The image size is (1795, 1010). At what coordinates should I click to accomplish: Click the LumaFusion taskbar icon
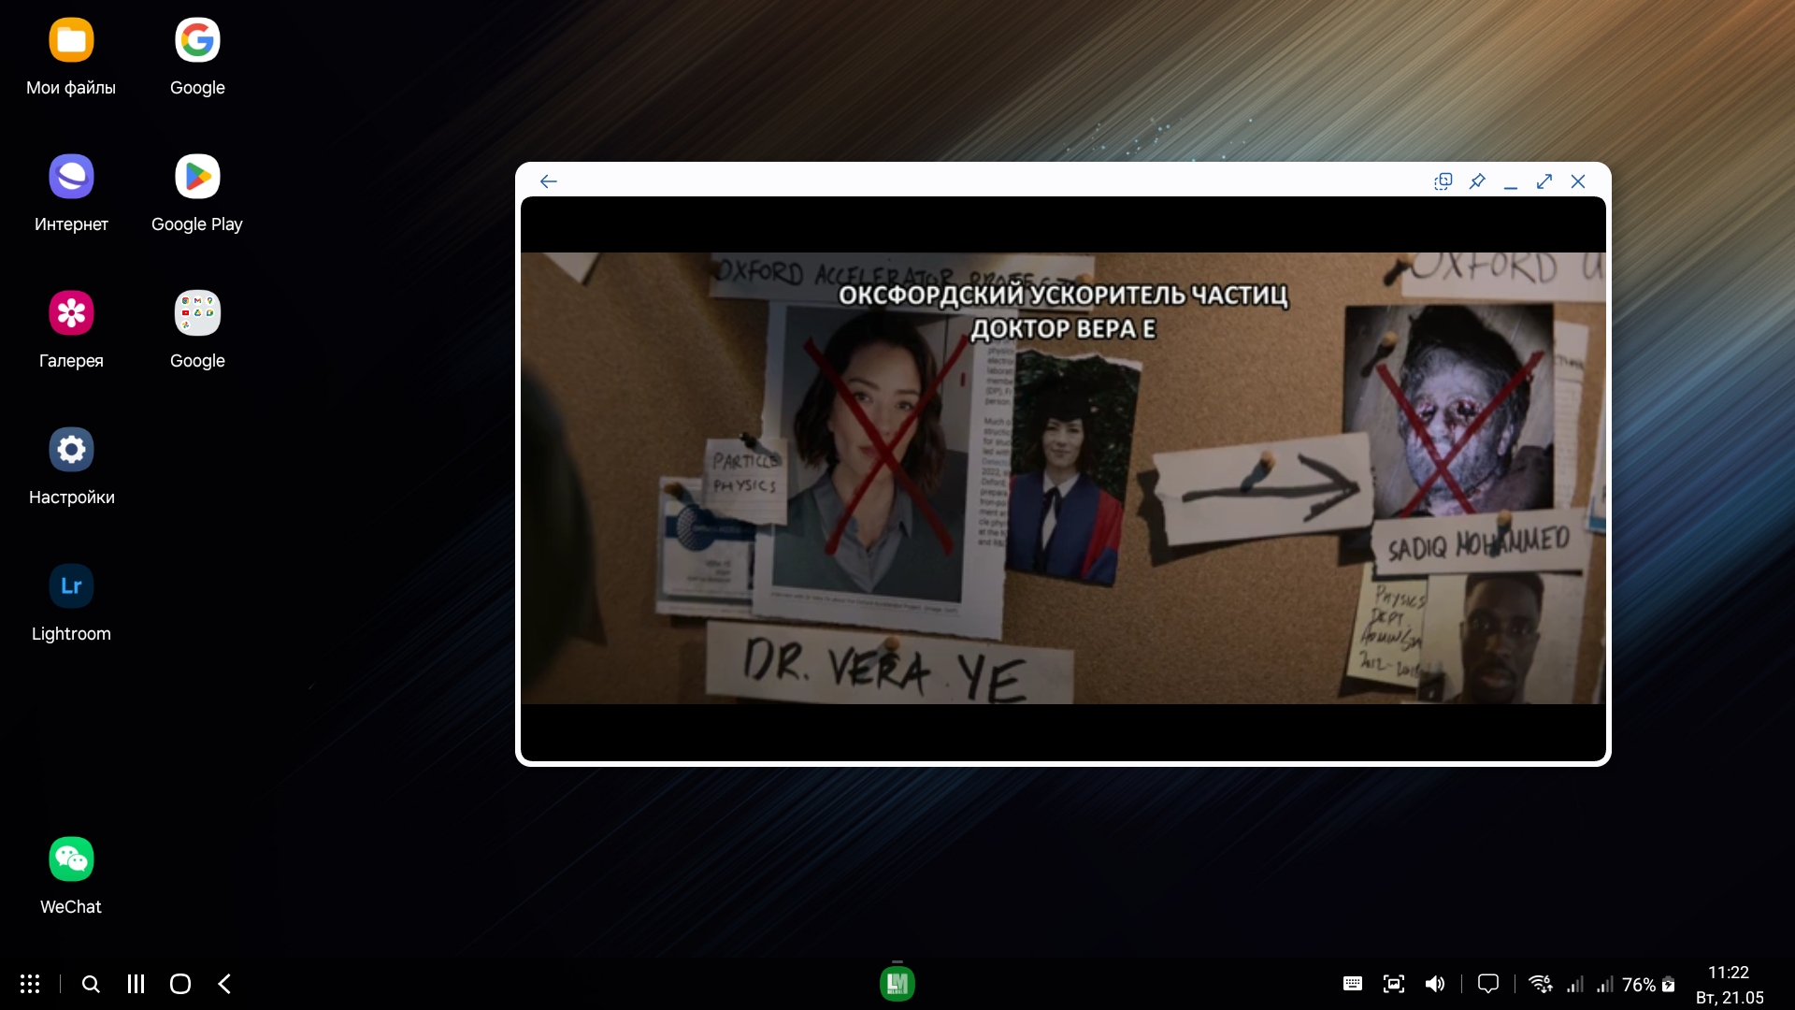(x=897, y=983)
